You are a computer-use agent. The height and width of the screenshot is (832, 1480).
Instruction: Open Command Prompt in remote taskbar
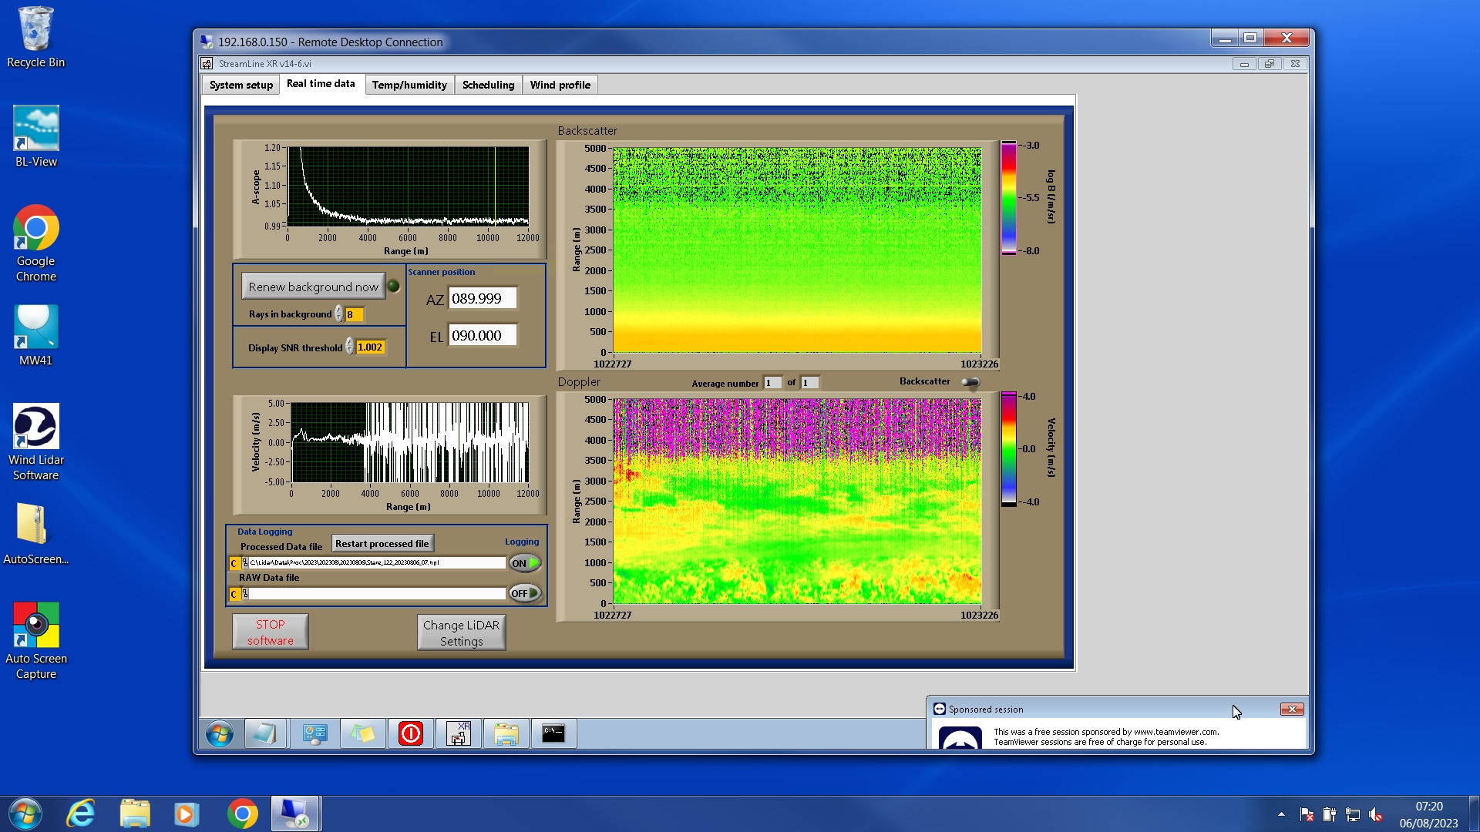(553, 733)
